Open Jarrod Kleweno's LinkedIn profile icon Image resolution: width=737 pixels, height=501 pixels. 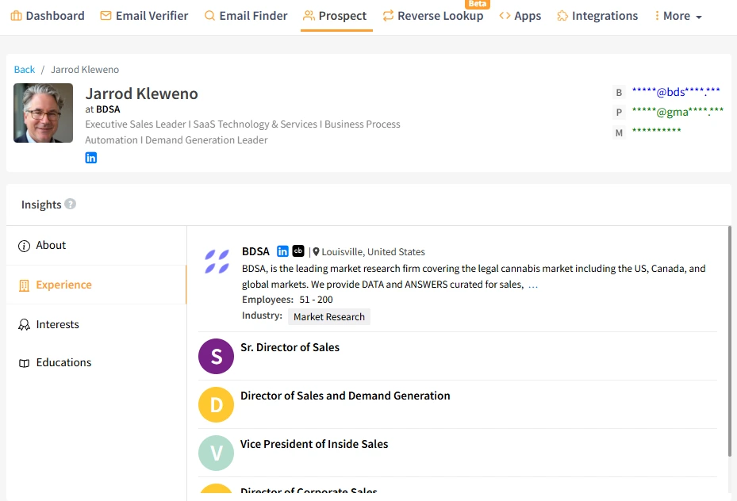(90, 158)
